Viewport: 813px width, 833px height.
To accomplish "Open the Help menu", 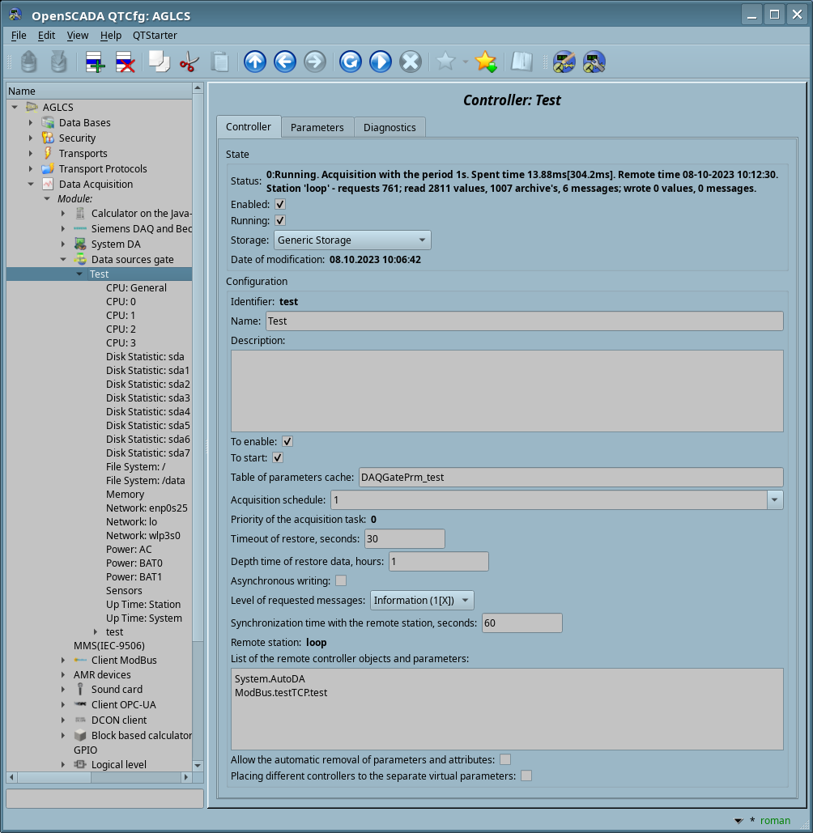I will coord(110,35).
